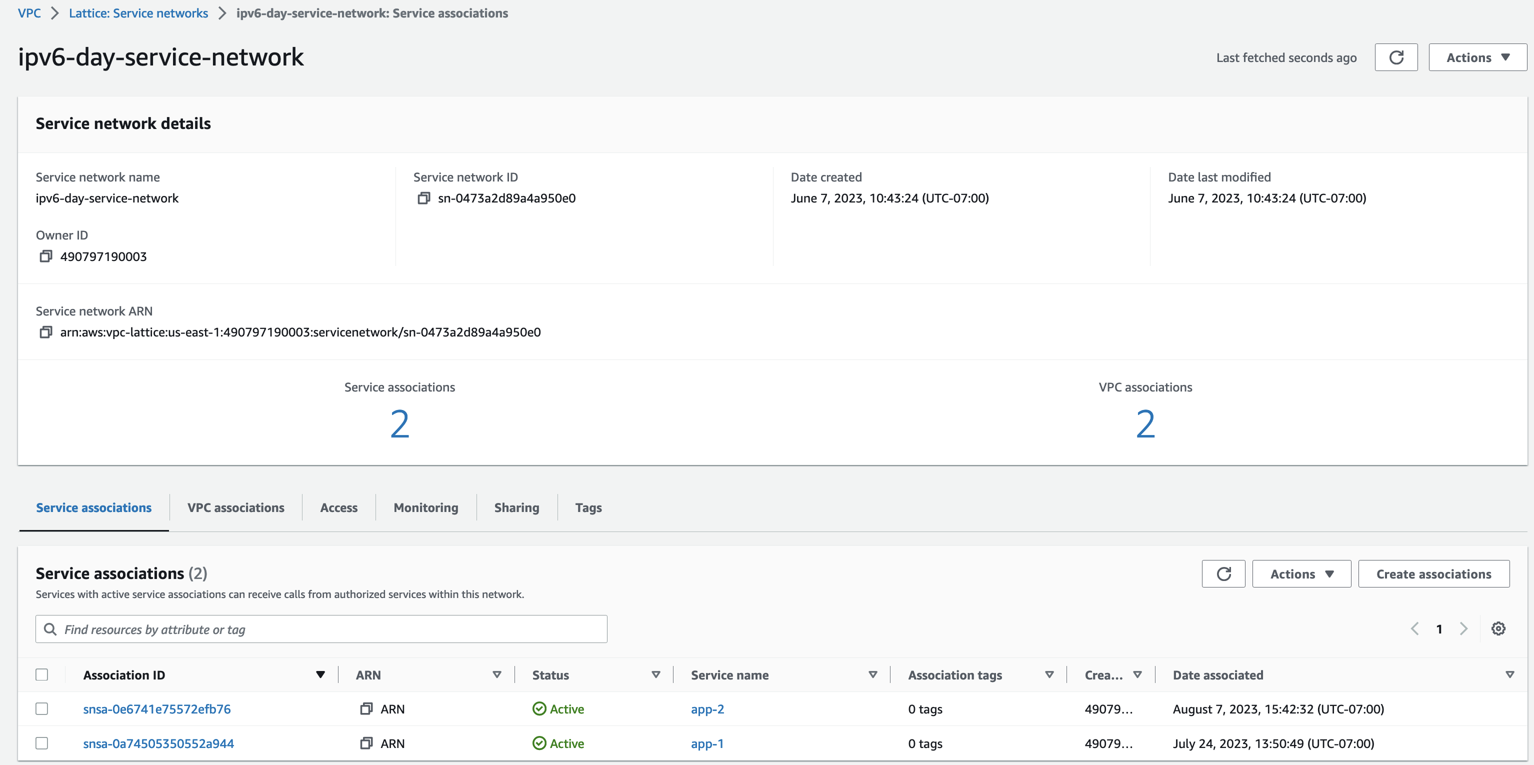Sort by Status column arrow
Image resolution: width=1534 pixels, height=765 pixels.
(655, 675)
